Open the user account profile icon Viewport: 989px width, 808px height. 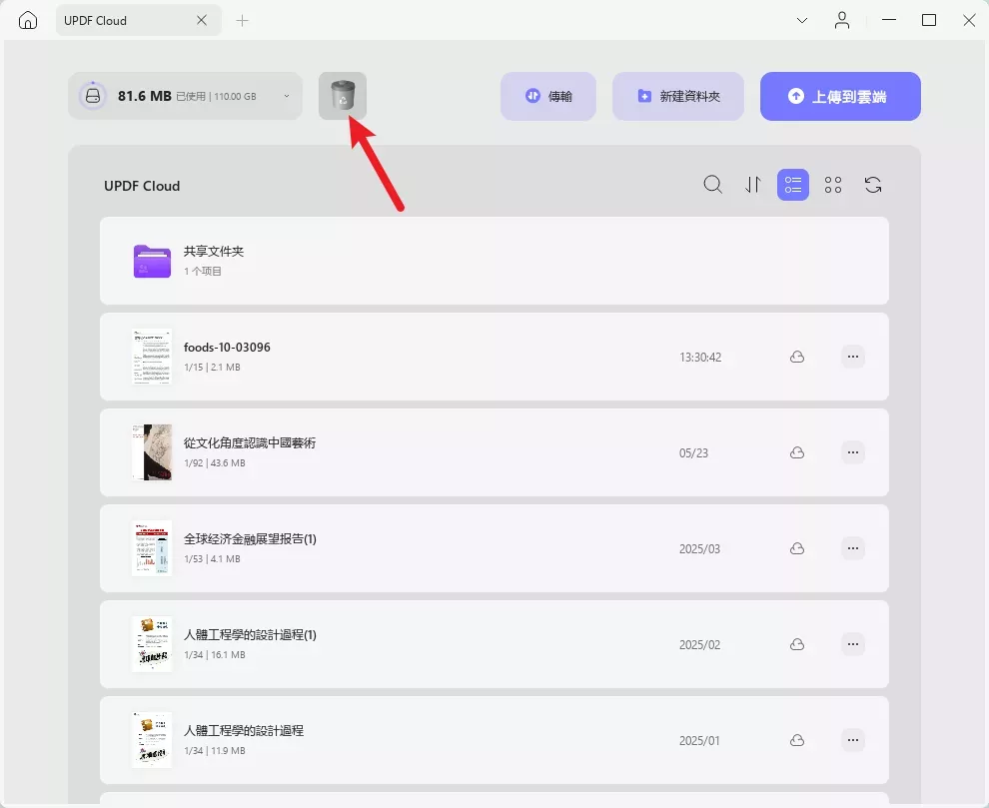(842, 20)
